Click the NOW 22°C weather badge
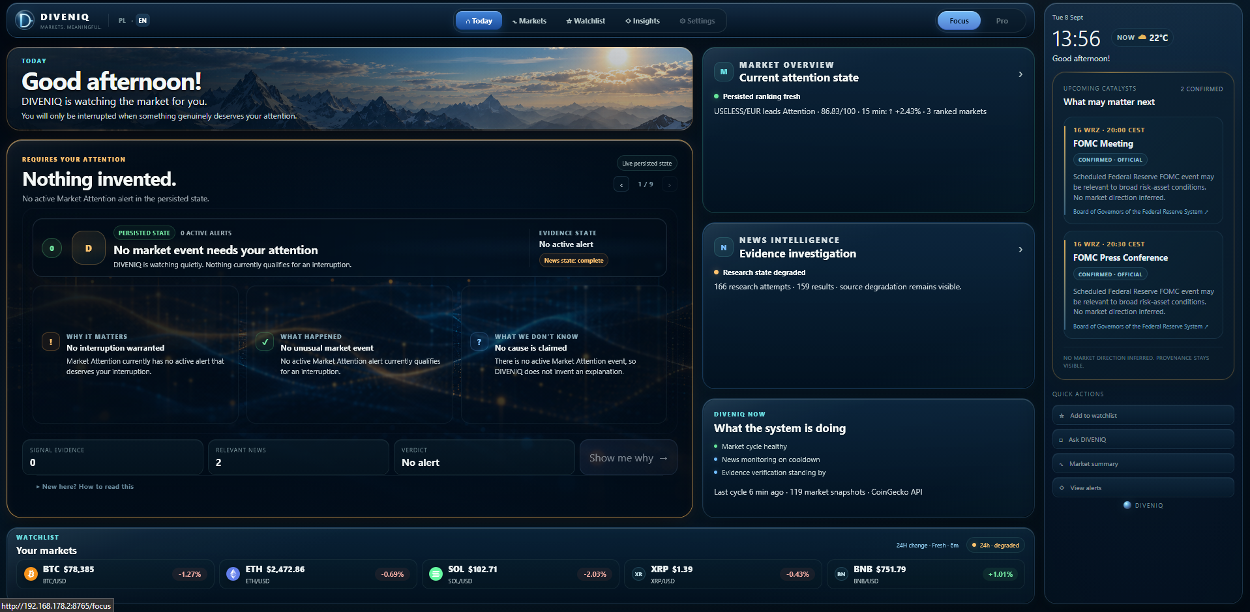 (x=1142, y=38)
